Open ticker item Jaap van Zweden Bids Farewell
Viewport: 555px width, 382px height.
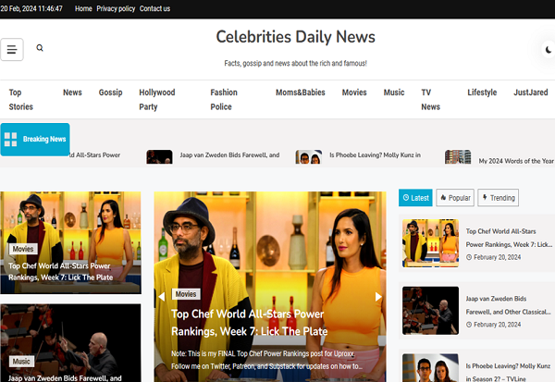229,155
